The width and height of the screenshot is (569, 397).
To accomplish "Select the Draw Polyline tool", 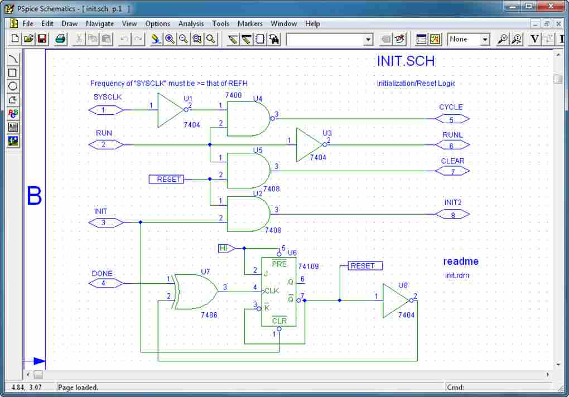I will 13,100.
